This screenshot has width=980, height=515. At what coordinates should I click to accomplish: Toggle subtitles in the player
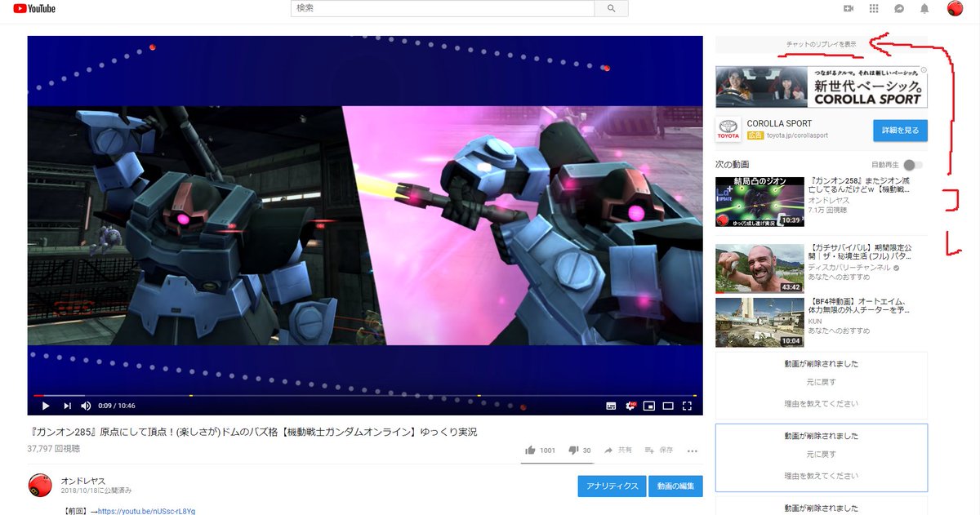(x=611, y=406)
